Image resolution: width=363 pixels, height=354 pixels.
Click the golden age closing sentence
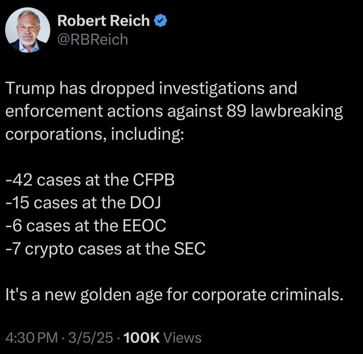[x=174, y=295]
